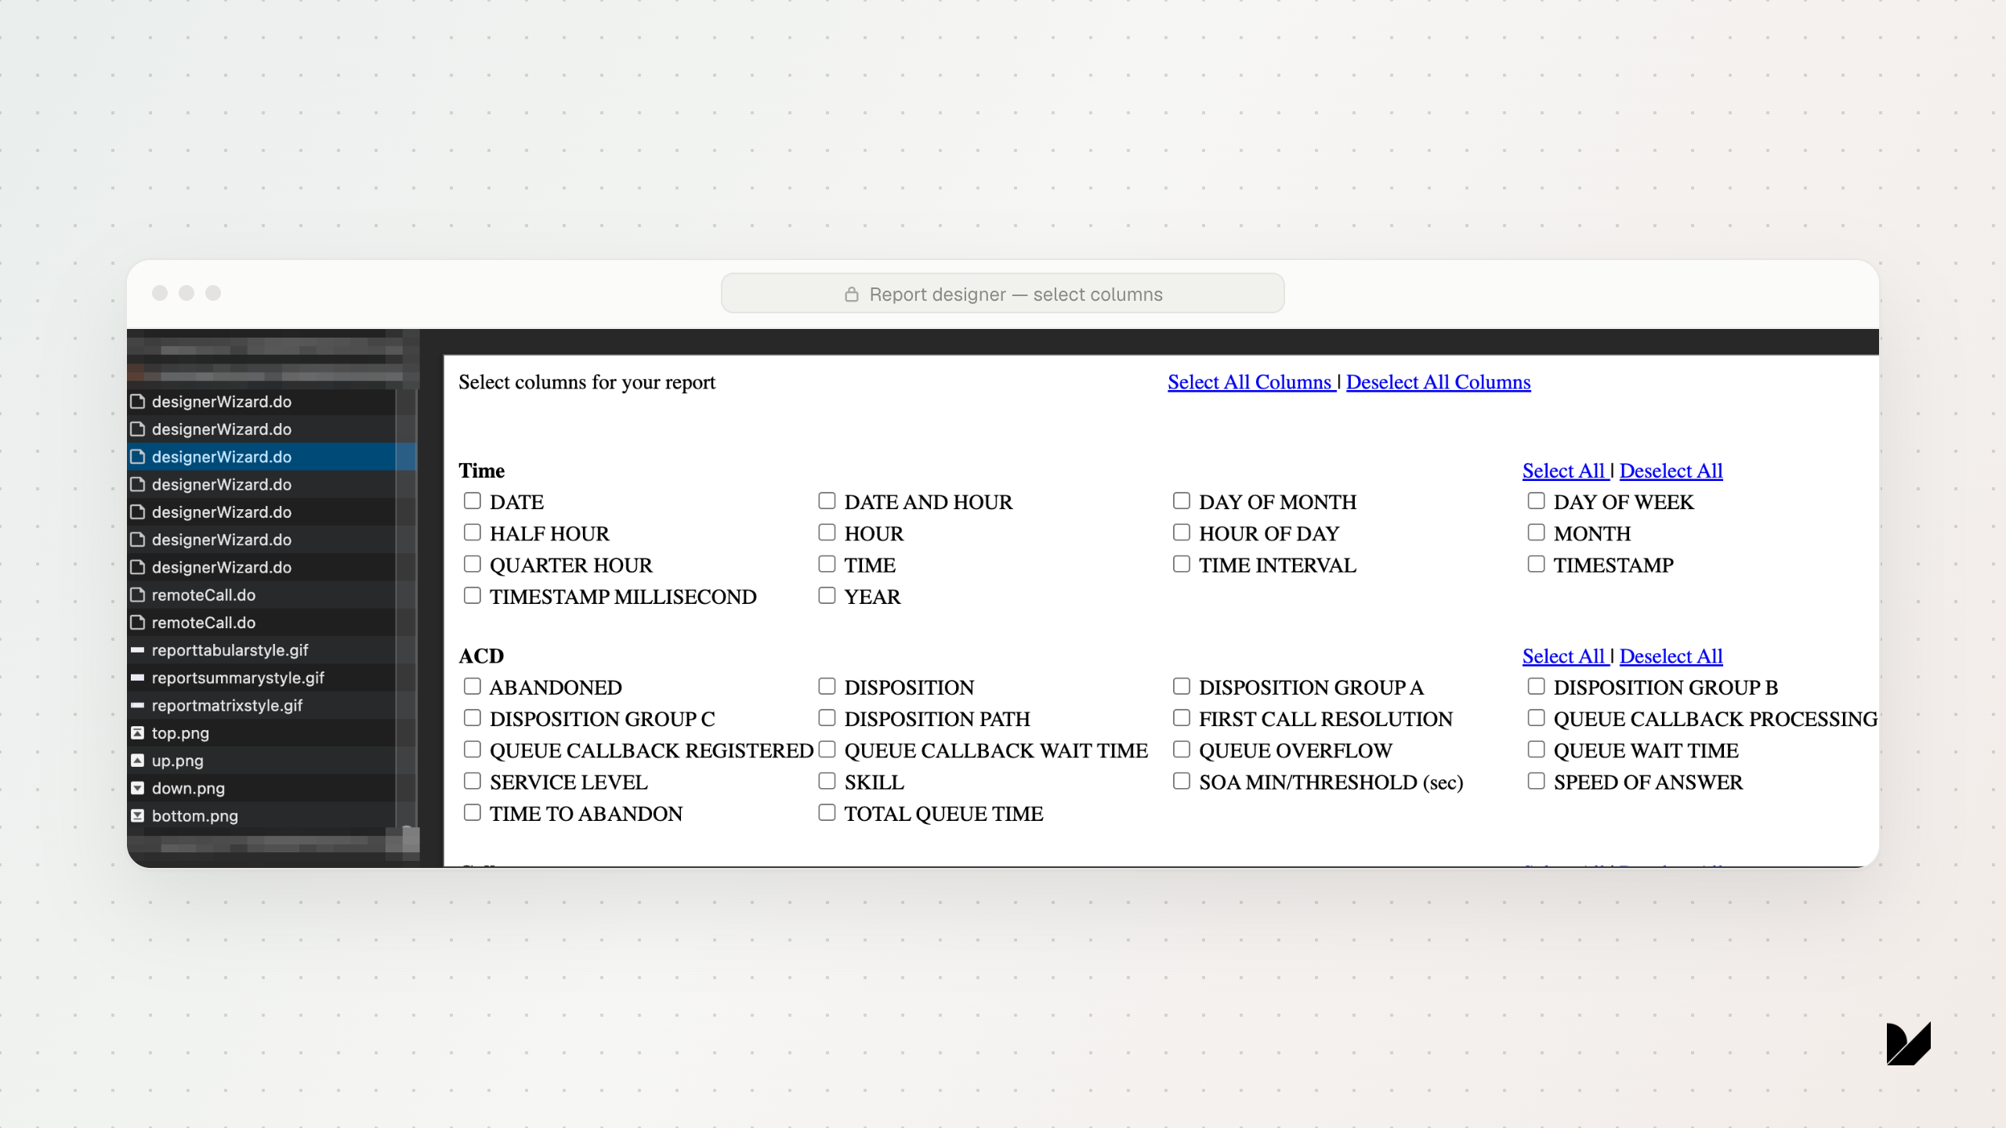Enable the DAY OF MONTH column

click(1182, 501)
